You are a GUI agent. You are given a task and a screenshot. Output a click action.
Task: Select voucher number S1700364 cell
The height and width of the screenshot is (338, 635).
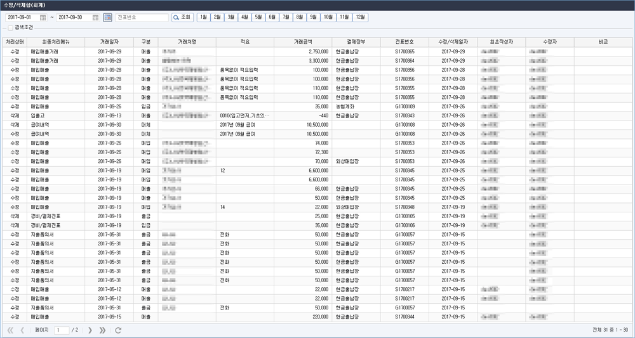coord(404,61)
